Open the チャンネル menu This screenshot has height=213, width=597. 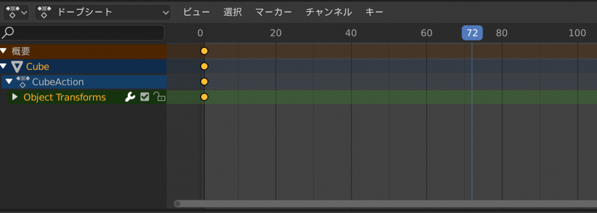tap(329, 12)
